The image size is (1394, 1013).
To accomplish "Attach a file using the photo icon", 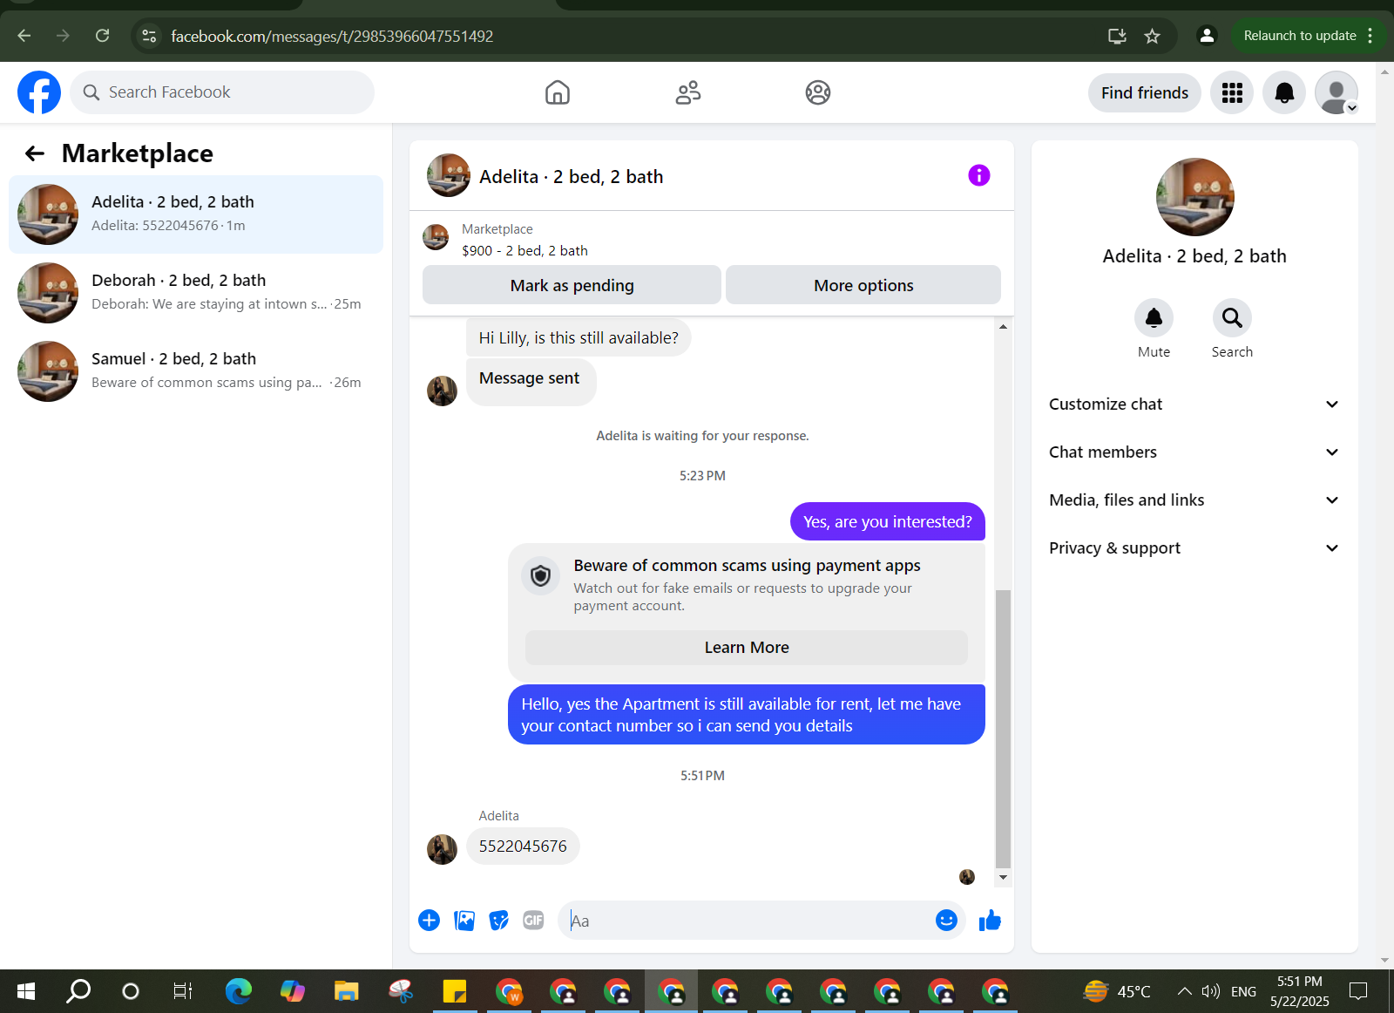I will point(464,921).
